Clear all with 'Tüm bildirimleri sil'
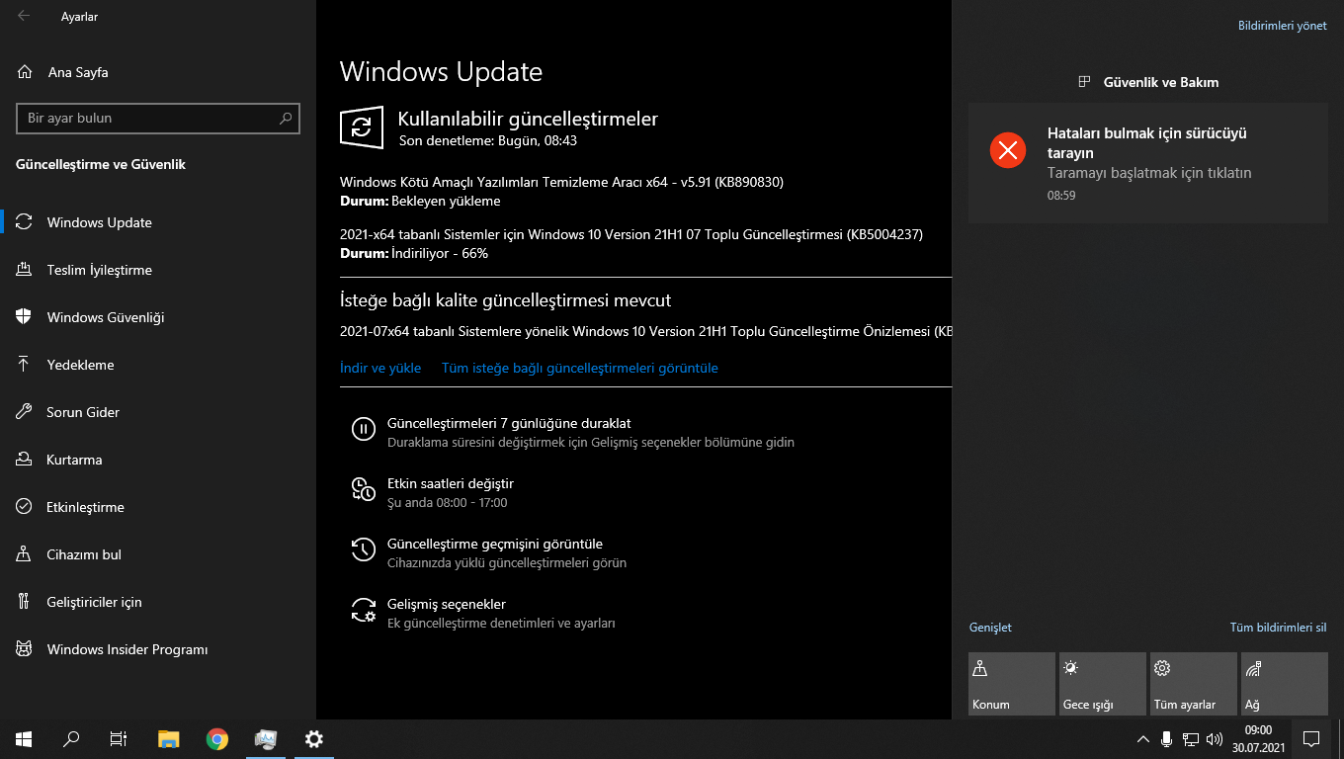Image resolution: width=1344 pixels, height=759 pixels. (x=1278, y=628)
